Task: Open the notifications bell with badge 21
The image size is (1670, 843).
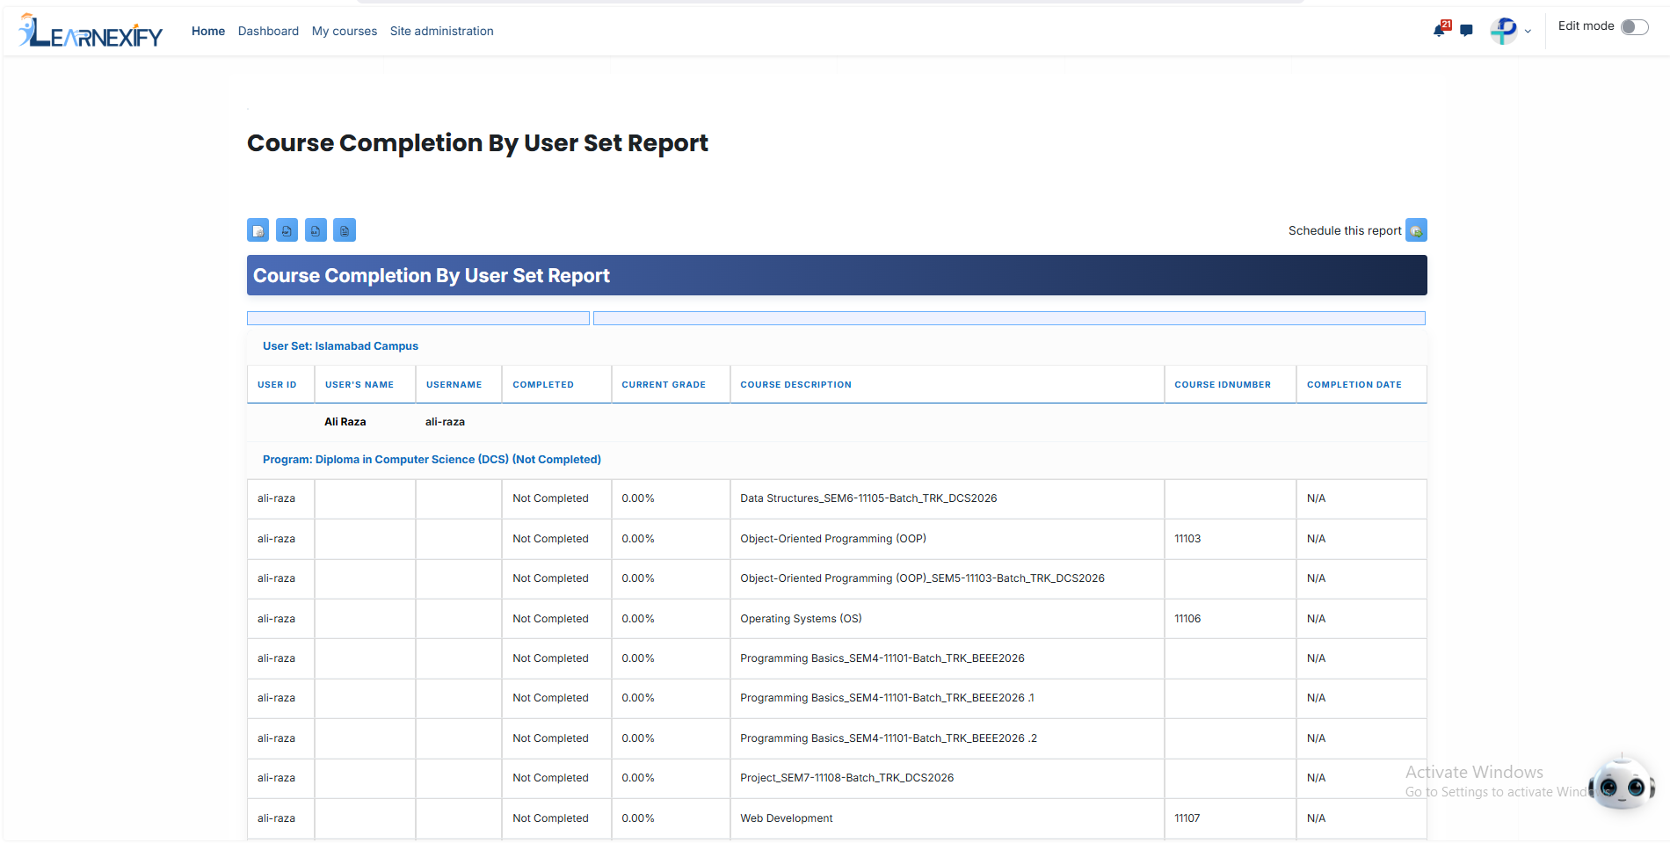Action: (x=1440, y=29)
